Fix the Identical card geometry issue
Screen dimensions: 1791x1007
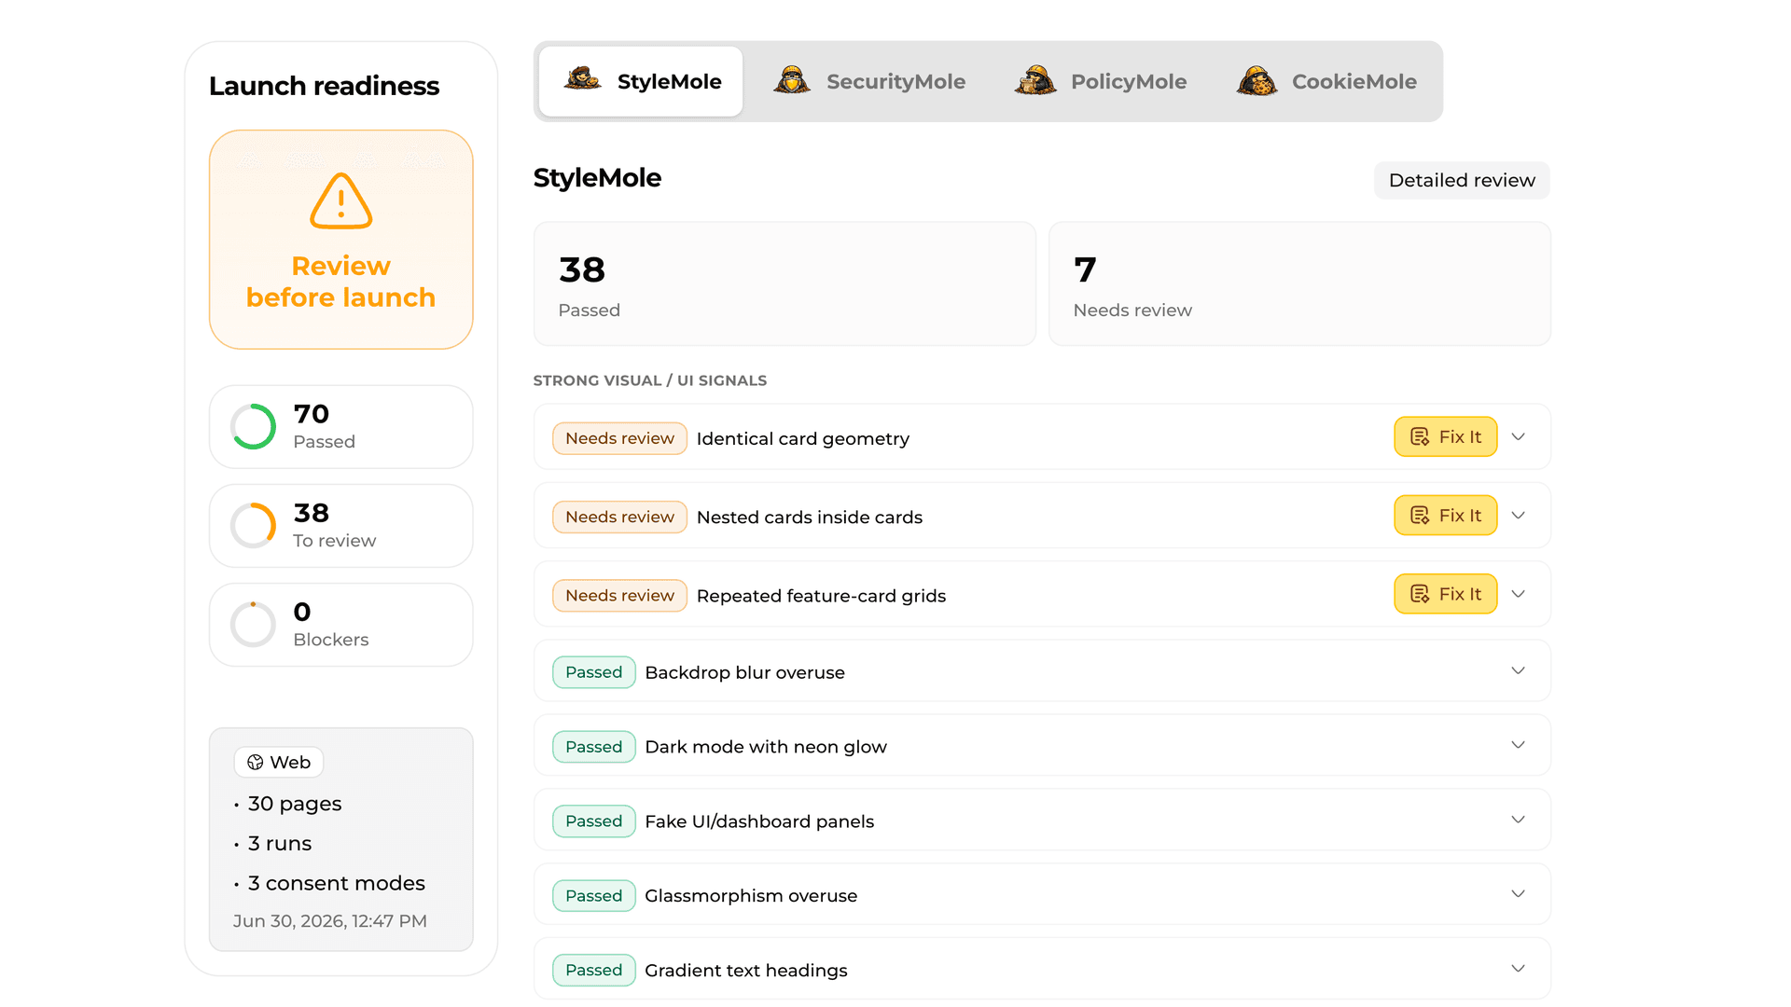(1445, 436)
